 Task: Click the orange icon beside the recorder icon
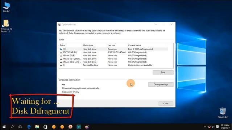click(x=62, y=127)
